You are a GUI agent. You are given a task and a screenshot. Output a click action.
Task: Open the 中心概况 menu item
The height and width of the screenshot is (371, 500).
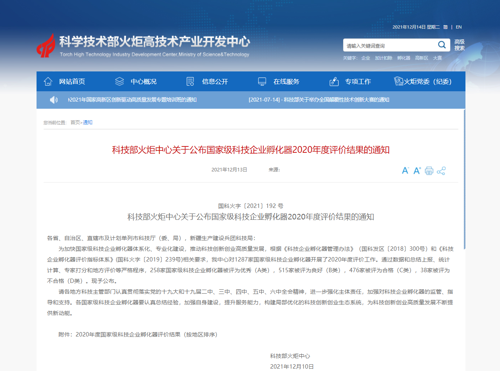click(x=144, y=81)
